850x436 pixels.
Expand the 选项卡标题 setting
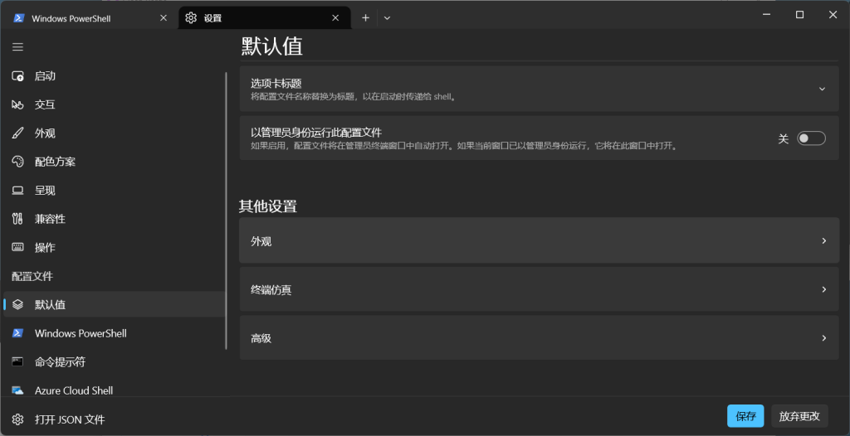pos(540,89)
